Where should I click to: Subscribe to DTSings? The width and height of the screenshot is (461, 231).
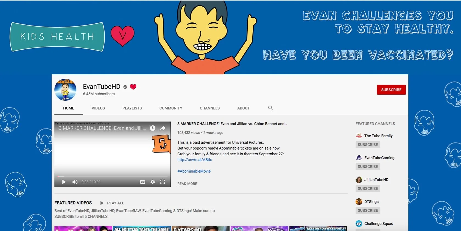point(368,210)
